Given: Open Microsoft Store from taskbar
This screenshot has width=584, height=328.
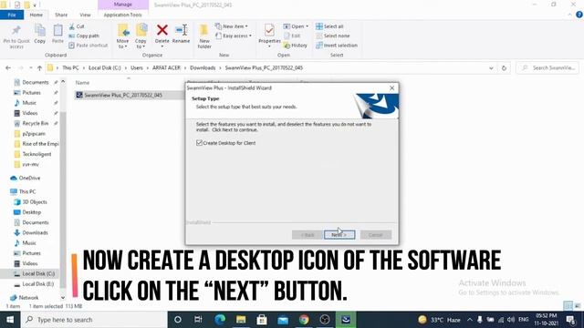Looking at the screenshot, I should [262, 320].
